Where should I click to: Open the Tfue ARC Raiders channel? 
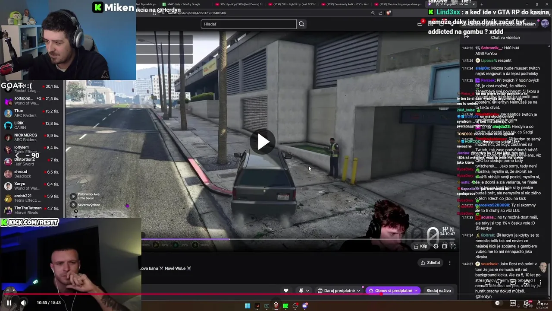[32, 113]
